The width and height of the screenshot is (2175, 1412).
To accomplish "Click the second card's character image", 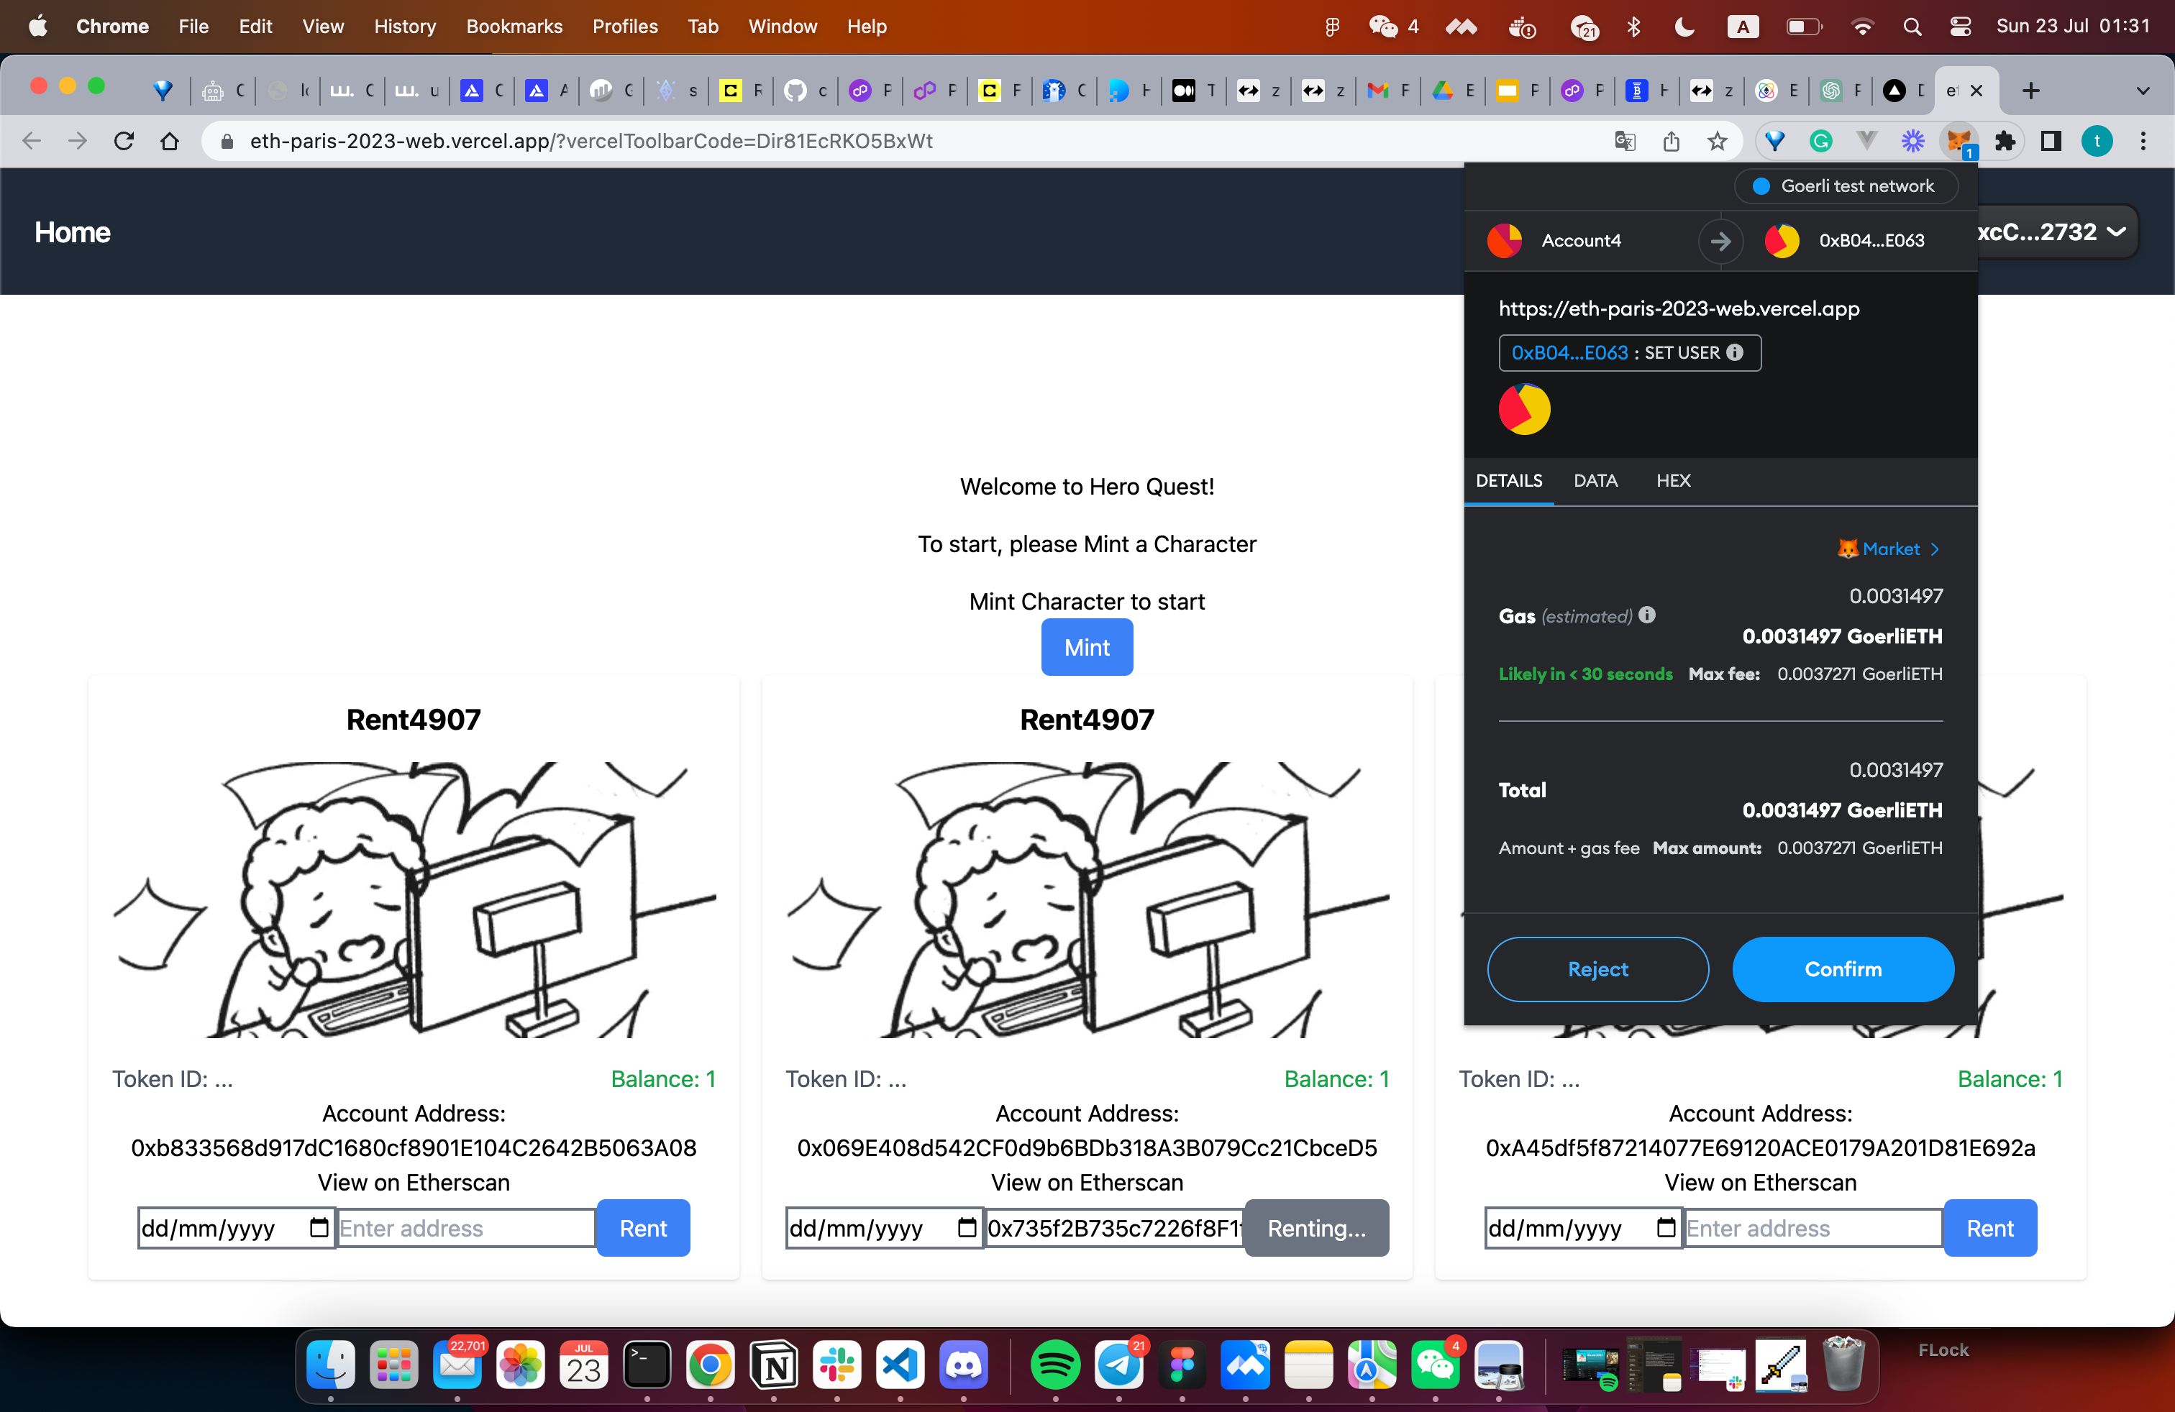I will (1087, 899).
